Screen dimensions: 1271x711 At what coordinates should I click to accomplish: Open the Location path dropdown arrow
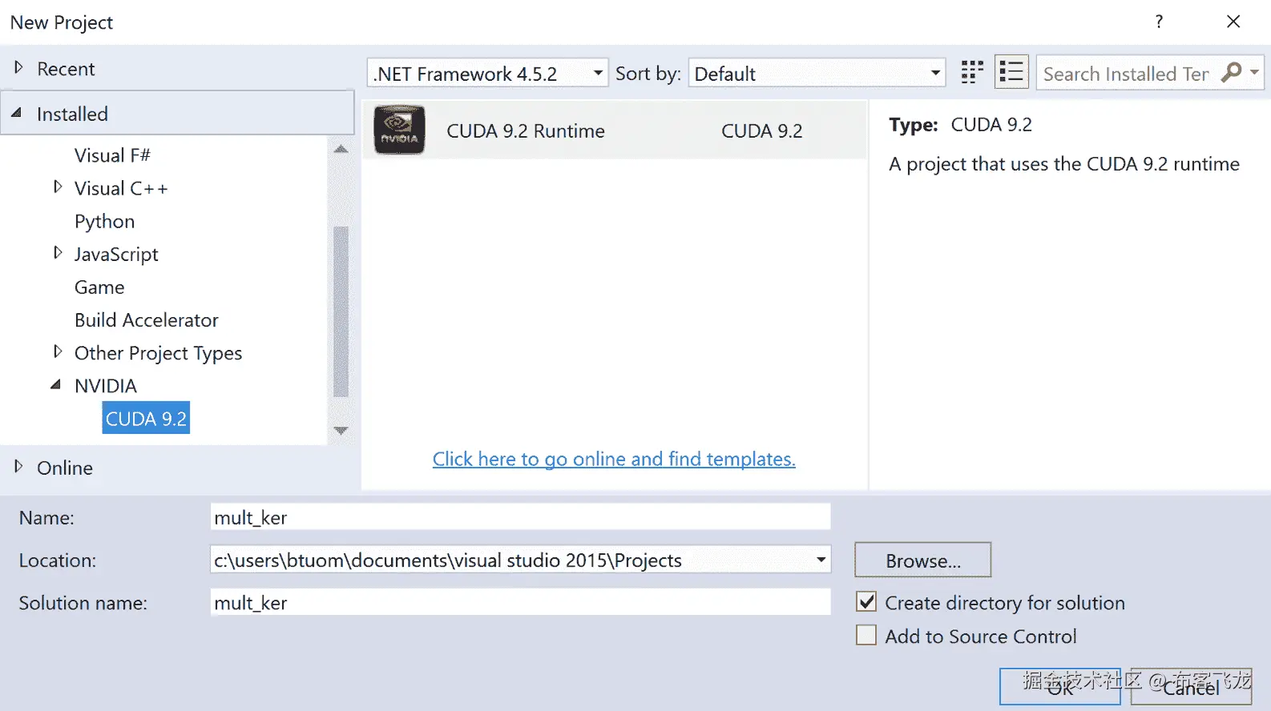(821, 559)
